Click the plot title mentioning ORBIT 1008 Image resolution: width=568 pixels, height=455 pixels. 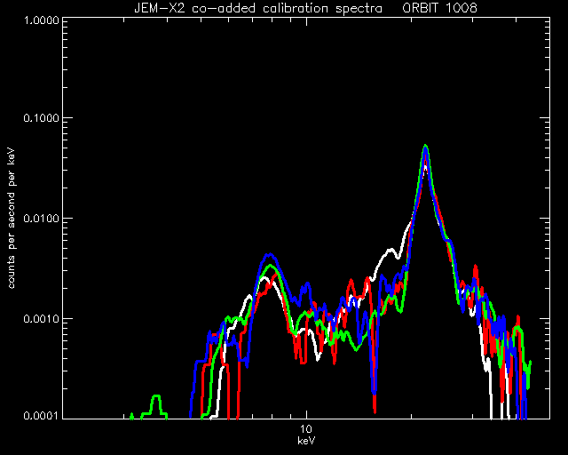click(x=305, y=8)
